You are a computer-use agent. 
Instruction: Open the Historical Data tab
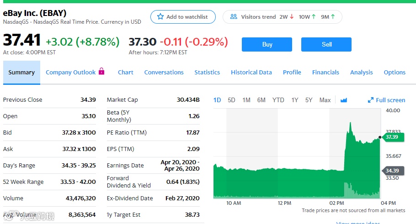coord(251,72)
